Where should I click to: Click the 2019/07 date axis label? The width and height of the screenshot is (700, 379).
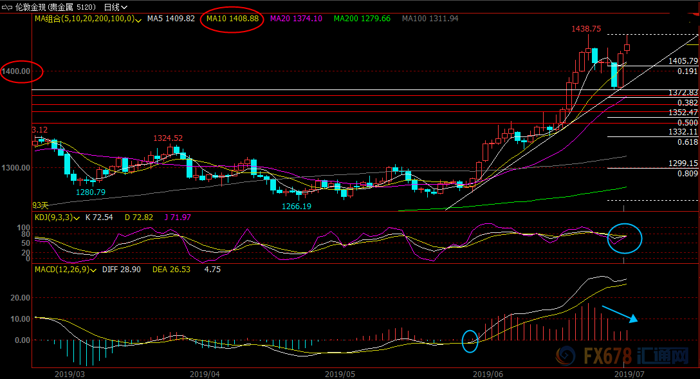pyautogui.click(x=629, y=374)
